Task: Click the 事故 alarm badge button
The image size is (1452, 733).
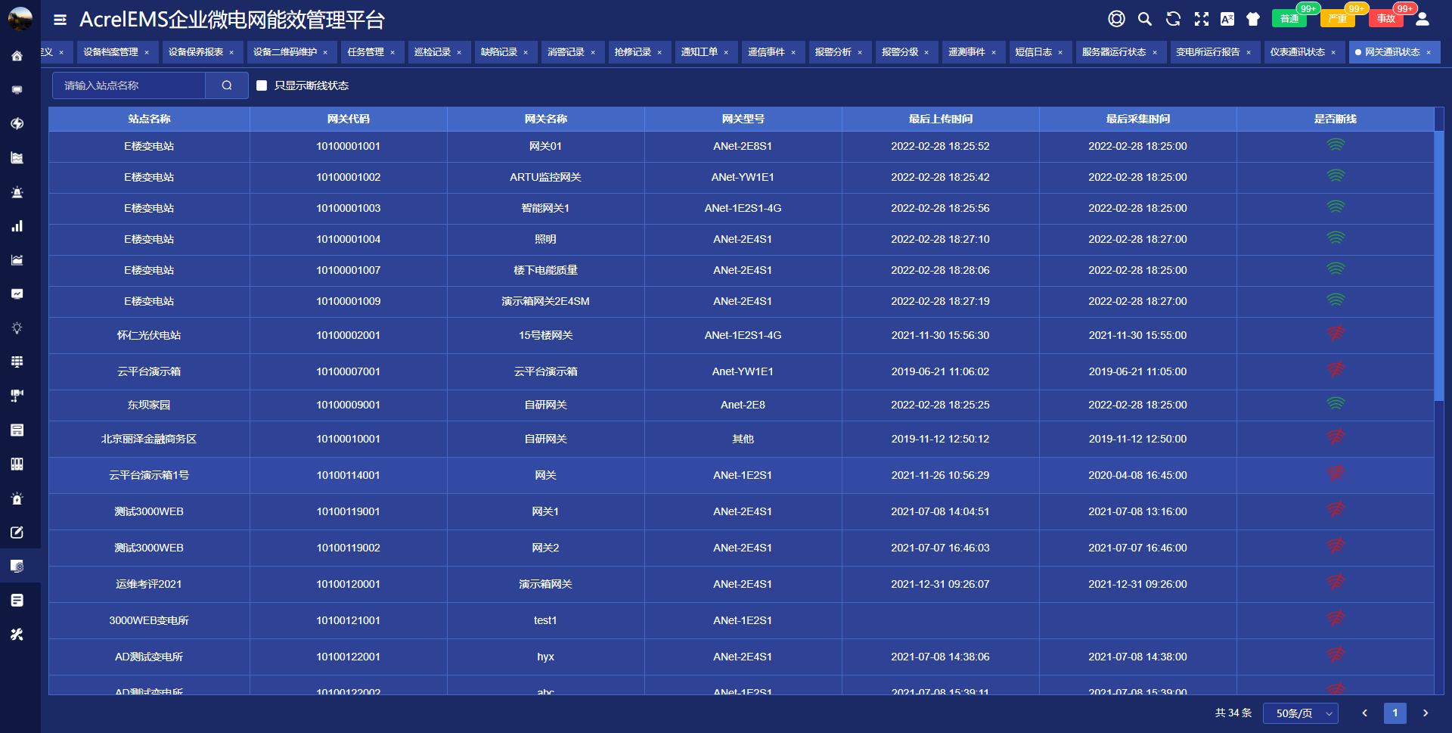Action: click(x=1385, y=19)
